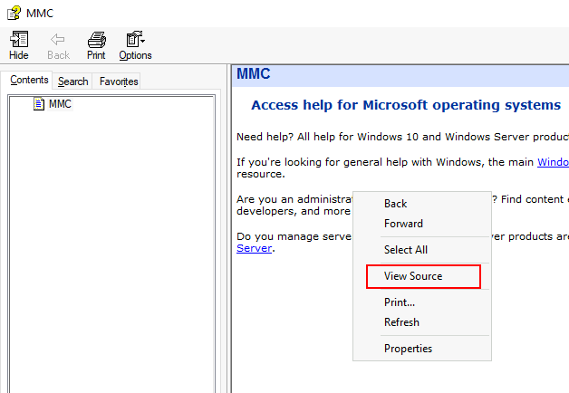Follow the Windows hyperlink in the help text
The image size is (569, 393).
pos(553,163)
